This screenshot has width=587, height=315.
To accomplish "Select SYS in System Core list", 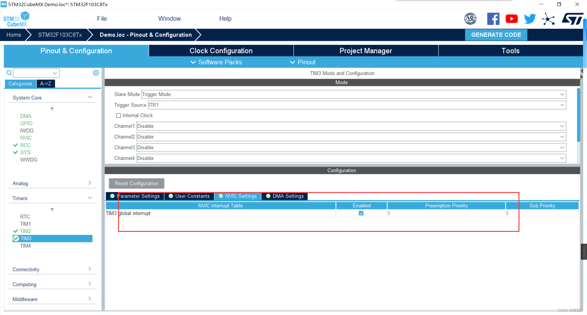I will (x=25, y=152).
